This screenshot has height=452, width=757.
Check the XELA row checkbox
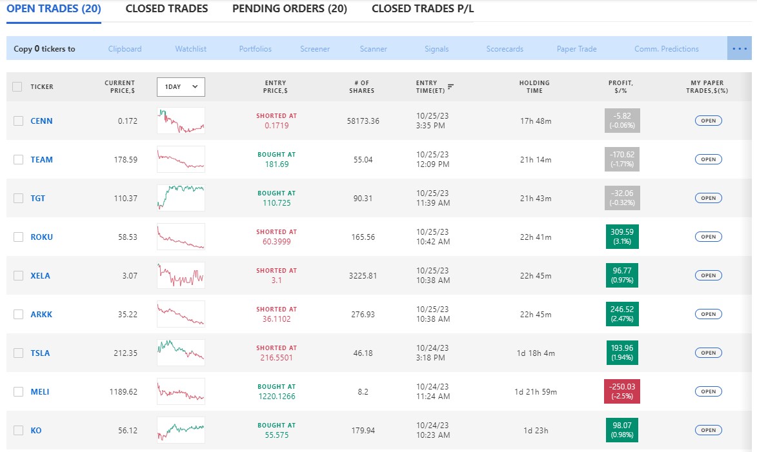18,275
